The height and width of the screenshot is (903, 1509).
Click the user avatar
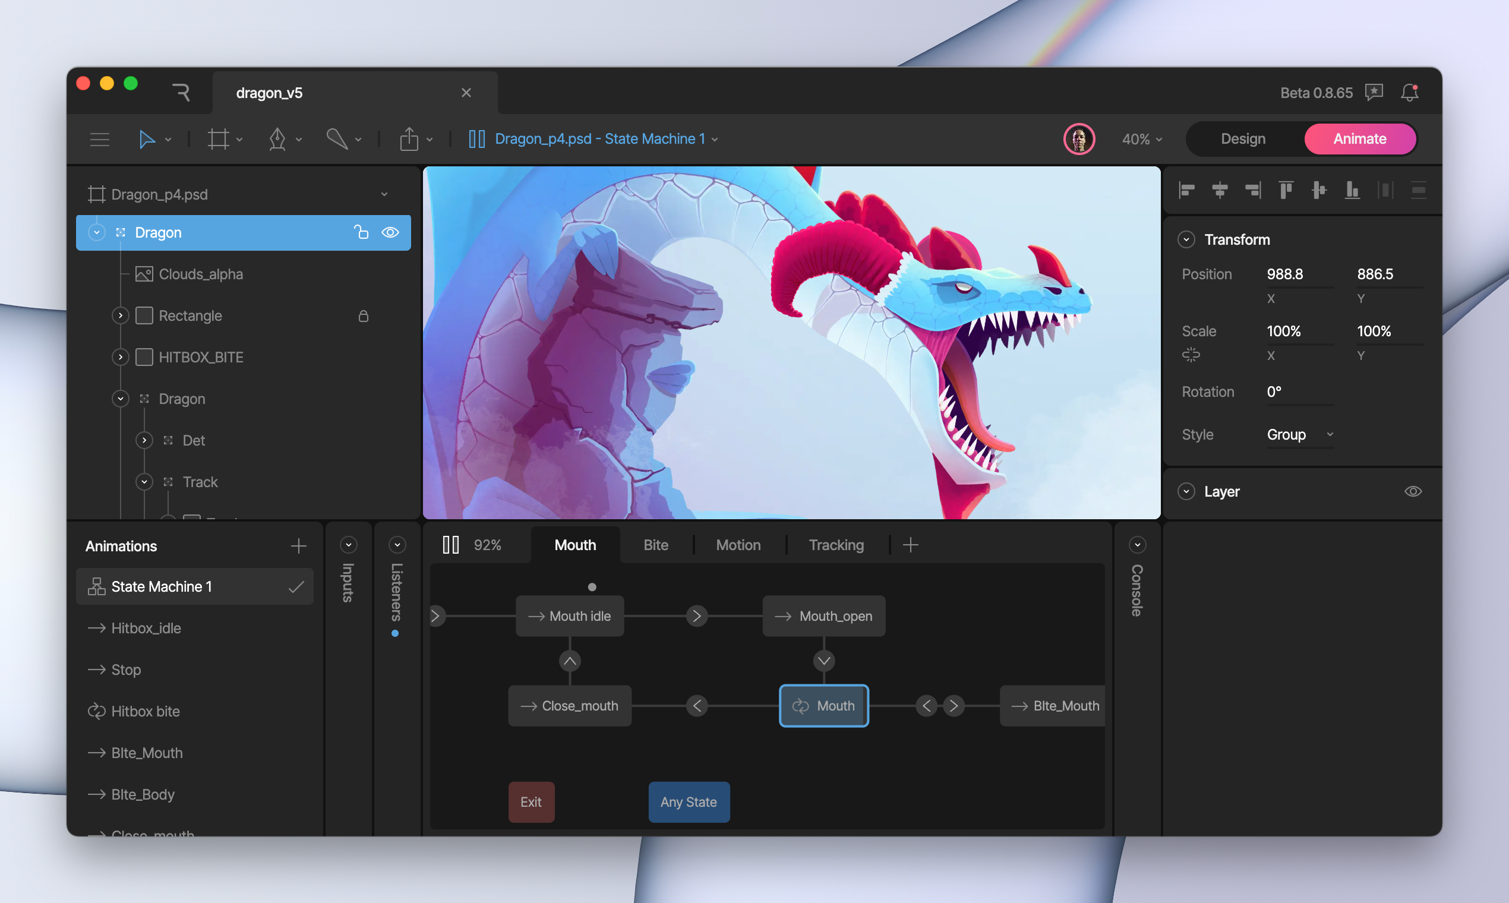tap(1079, 140)
